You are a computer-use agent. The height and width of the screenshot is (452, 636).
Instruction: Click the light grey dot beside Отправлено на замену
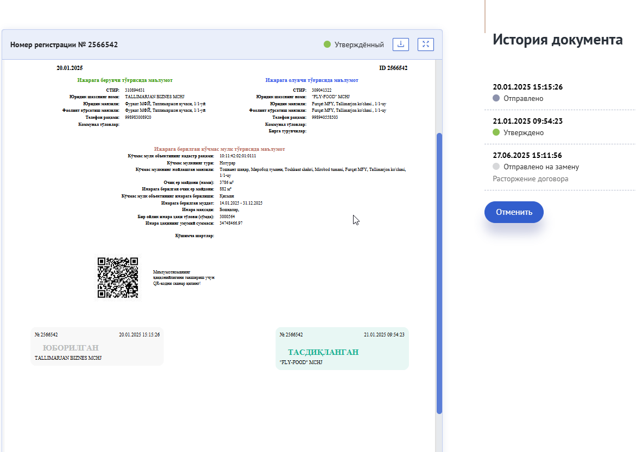(496, 166)
